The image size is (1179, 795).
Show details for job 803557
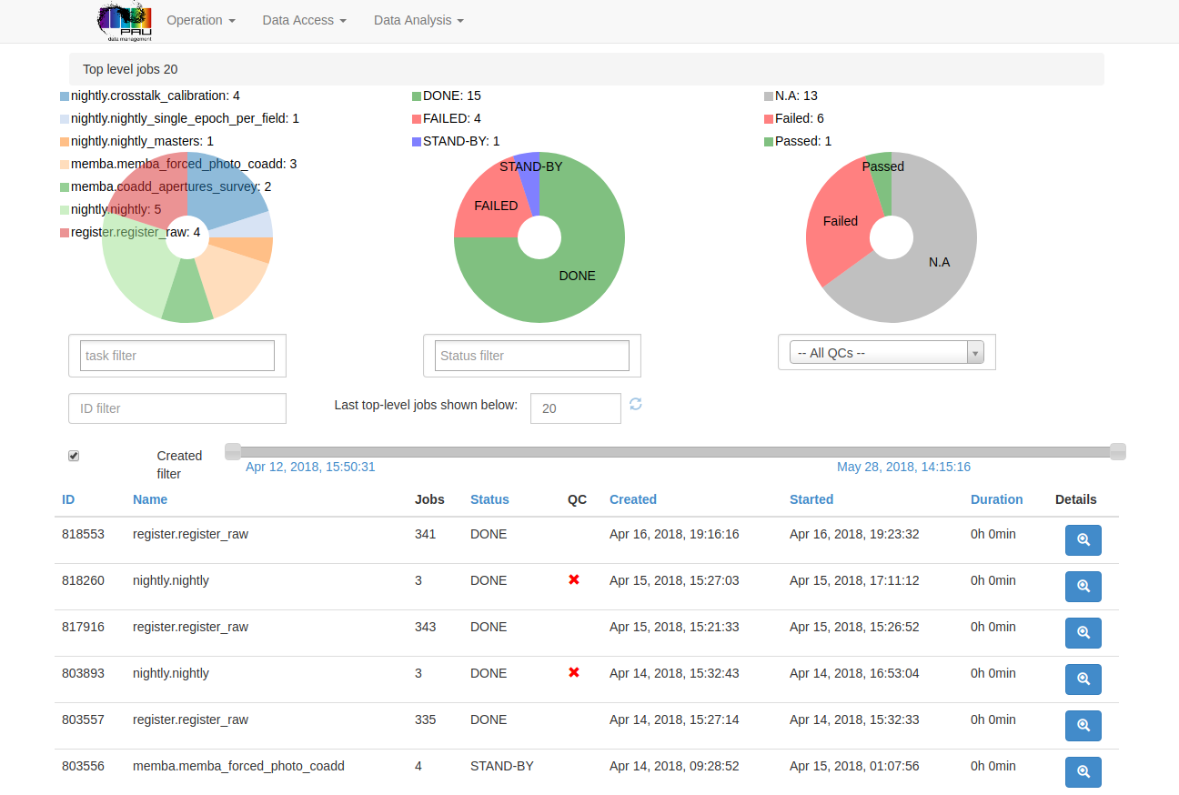(1083, 725)
